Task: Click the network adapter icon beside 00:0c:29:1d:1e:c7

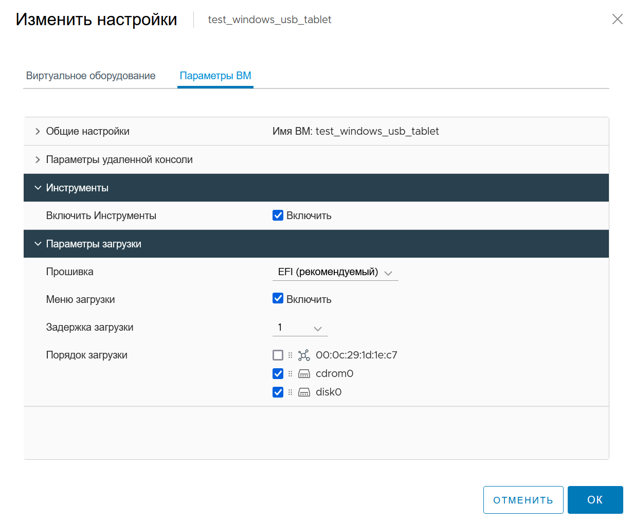Action: point(304,355)
